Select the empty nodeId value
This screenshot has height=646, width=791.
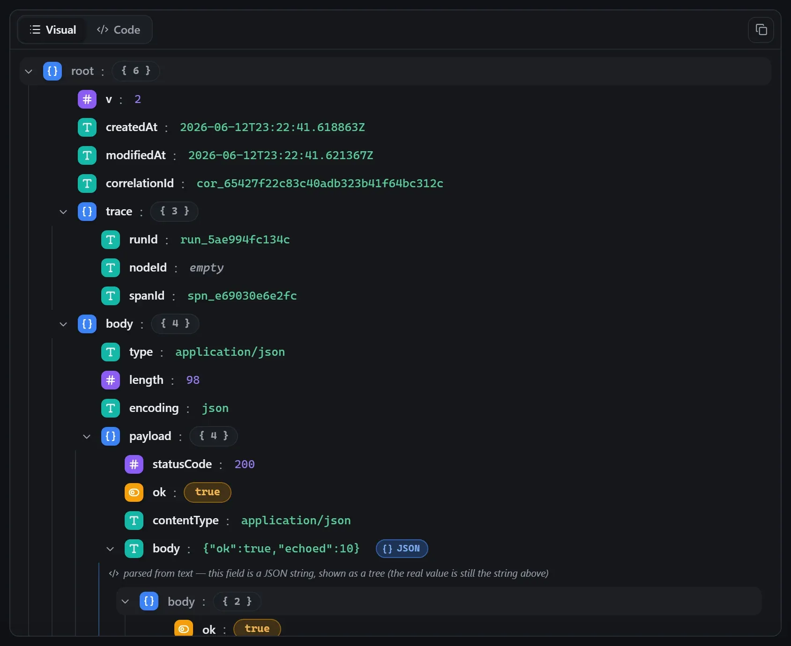207,268
